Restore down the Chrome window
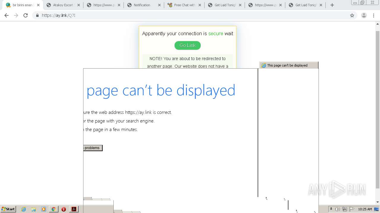 362,2
